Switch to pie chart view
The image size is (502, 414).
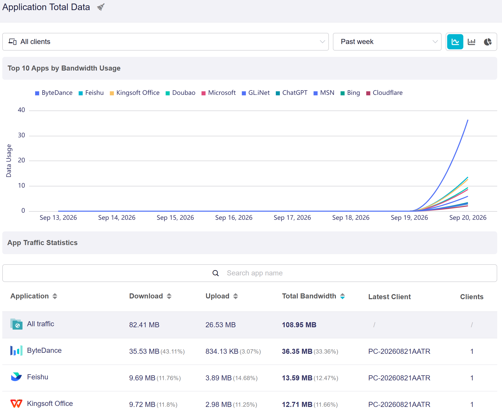488,42
